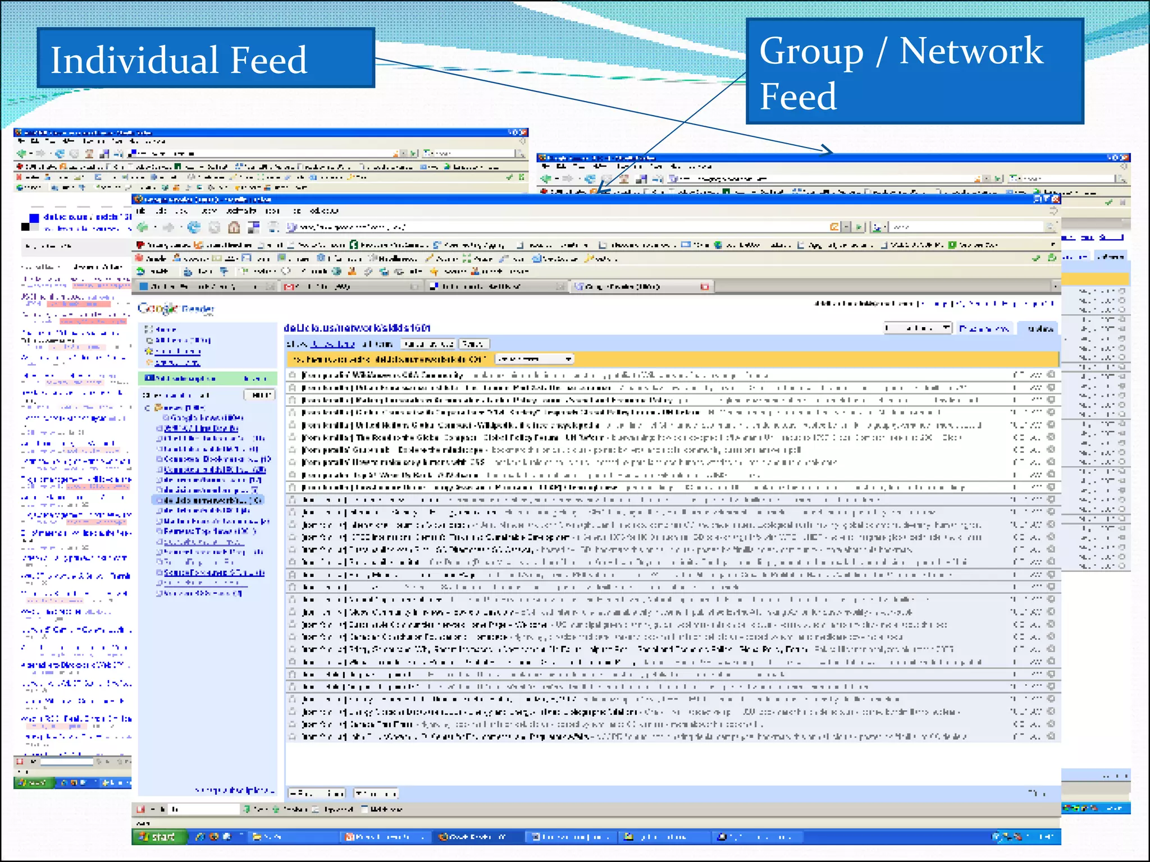Open the del.icio.us/network/skids1601 feed title link
The image size is (1150, 862).
pos(357,328)
